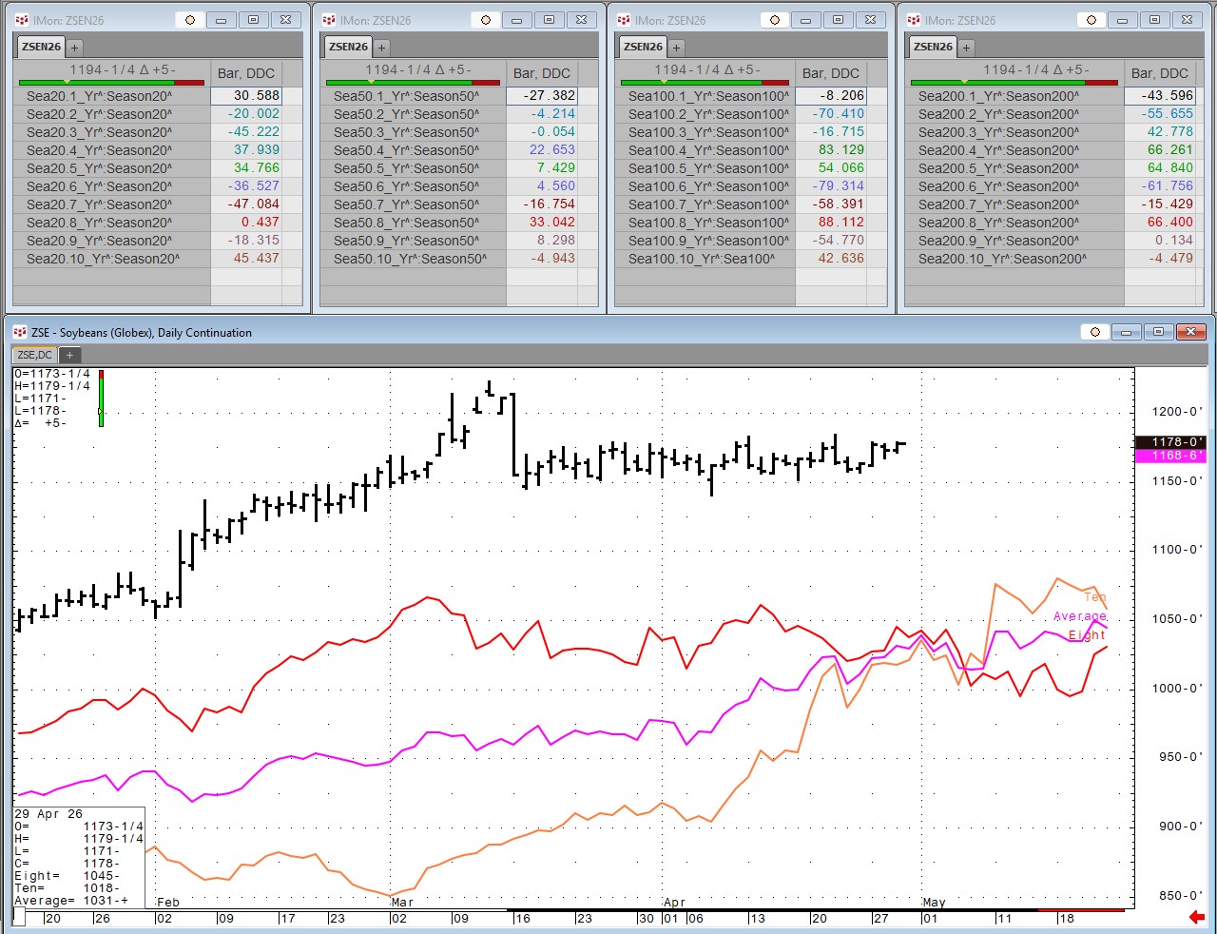Click plus button next to ZSE,DC tab
The image size is (1217, 934).
(x=69, y=355)
